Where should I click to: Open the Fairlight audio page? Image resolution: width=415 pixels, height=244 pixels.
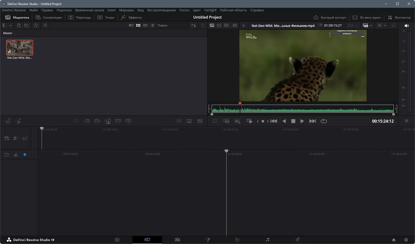click(x=267, y=240)
